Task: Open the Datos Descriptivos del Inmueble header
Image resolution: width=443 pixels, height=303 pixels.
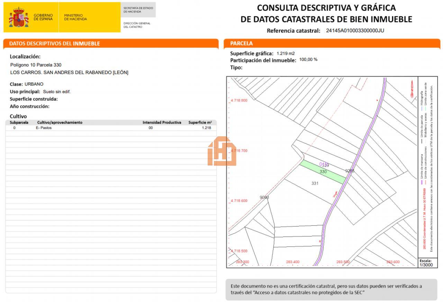Action: coord(111,44)
